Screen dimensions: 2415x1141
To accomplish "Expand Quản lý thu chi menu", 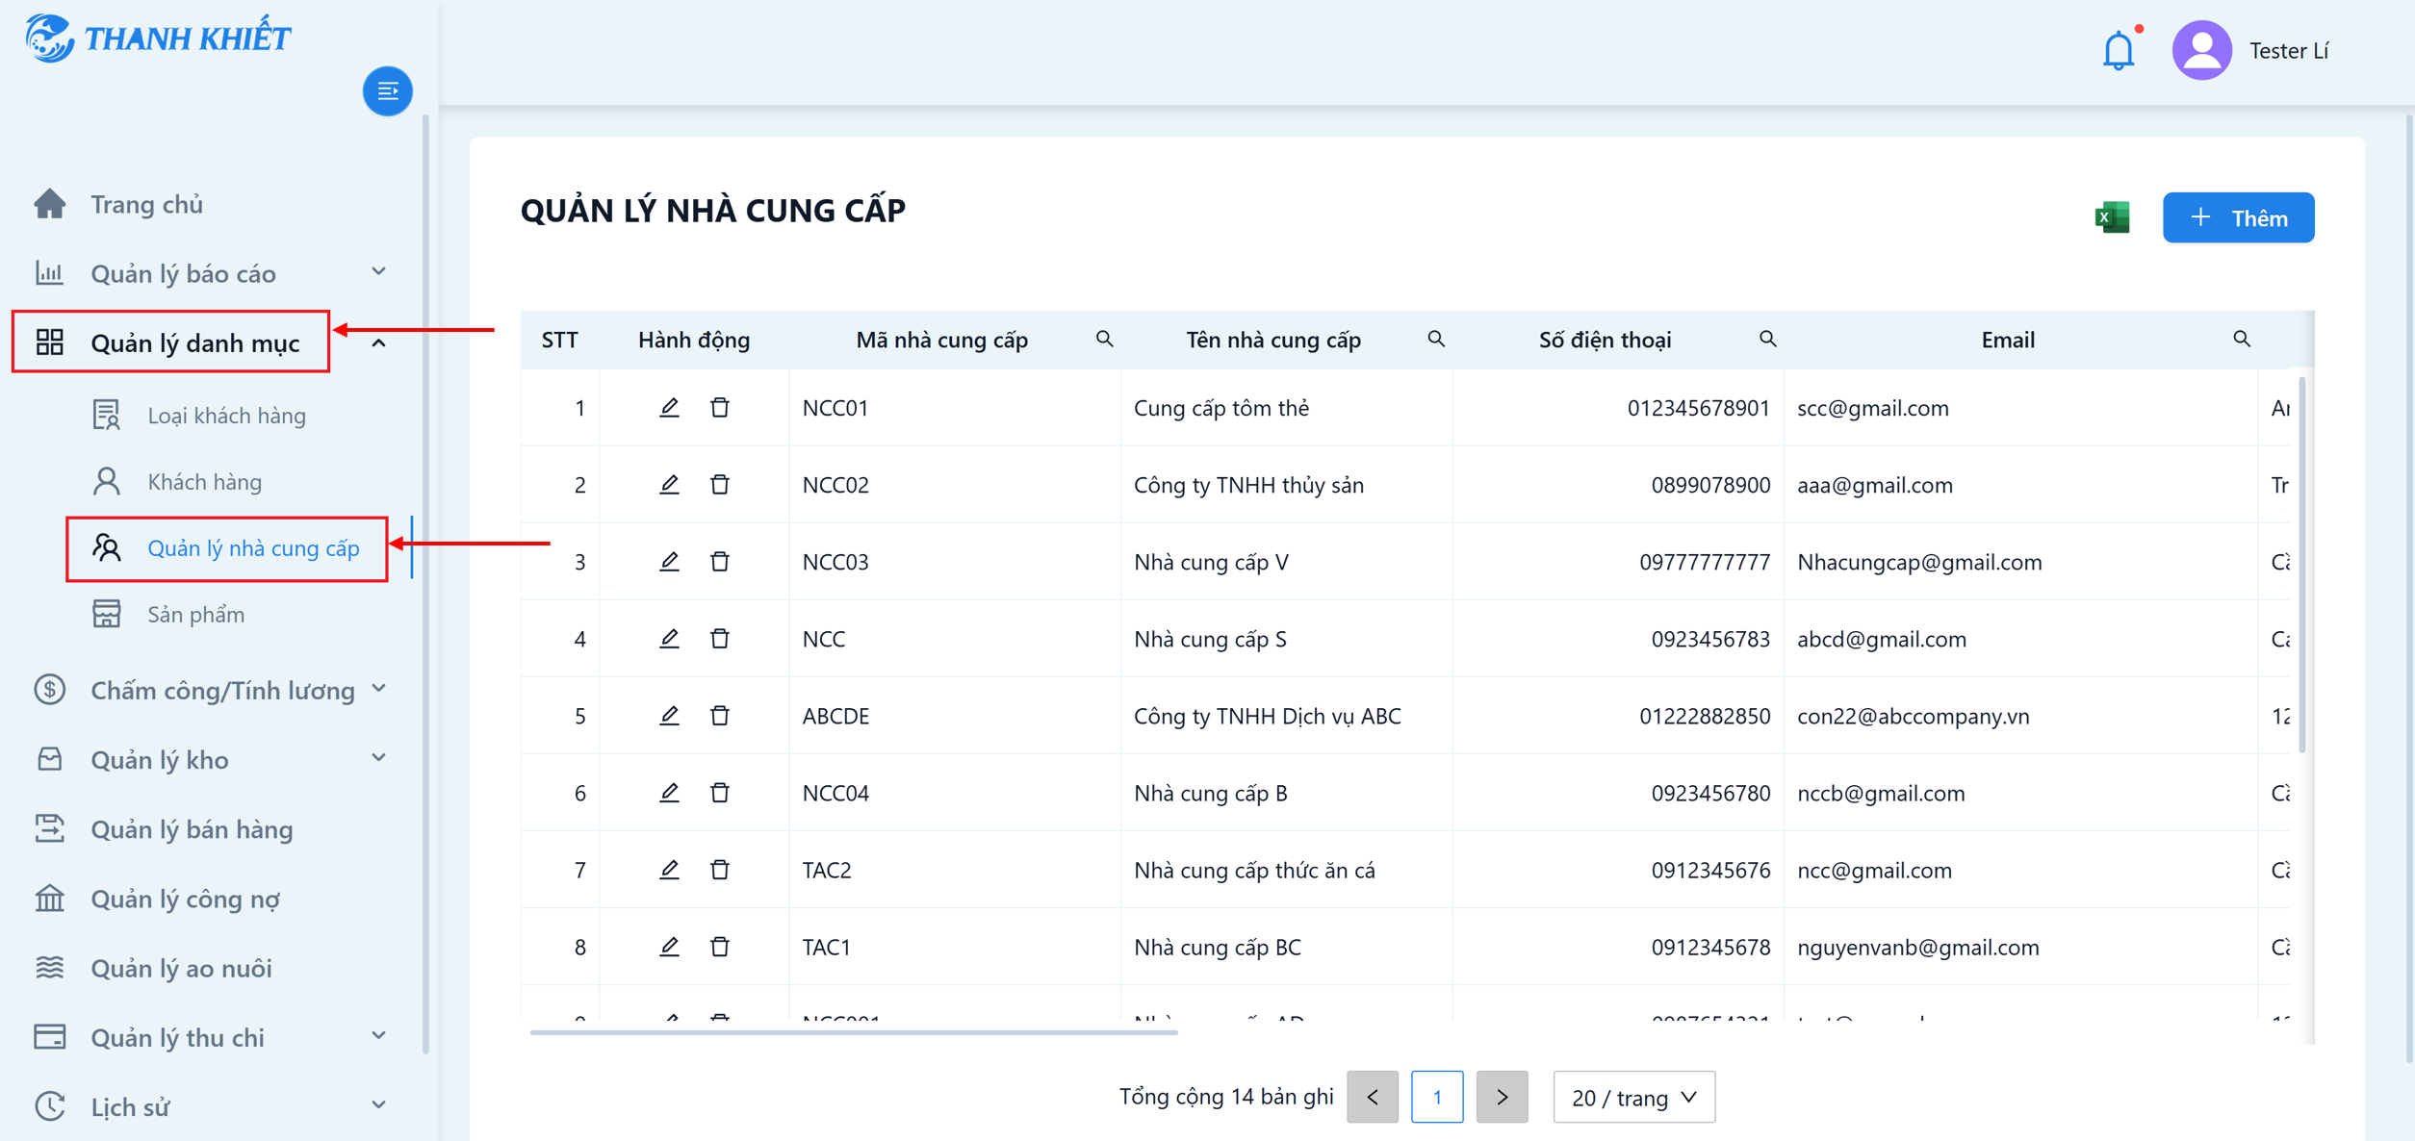I will (x=211, y=1036).
